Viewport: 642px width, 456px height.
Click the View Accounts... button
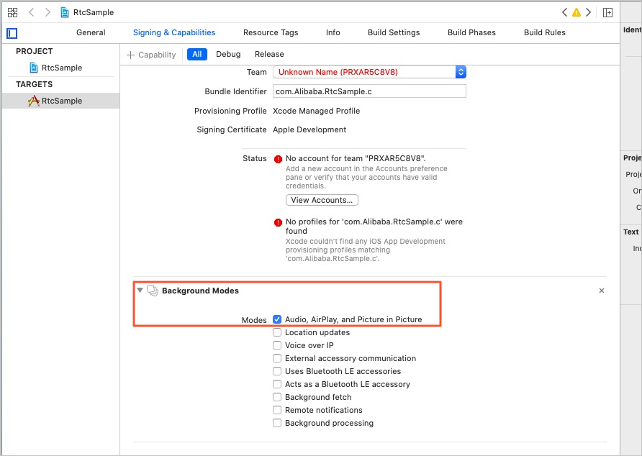(x=322, y=200)
